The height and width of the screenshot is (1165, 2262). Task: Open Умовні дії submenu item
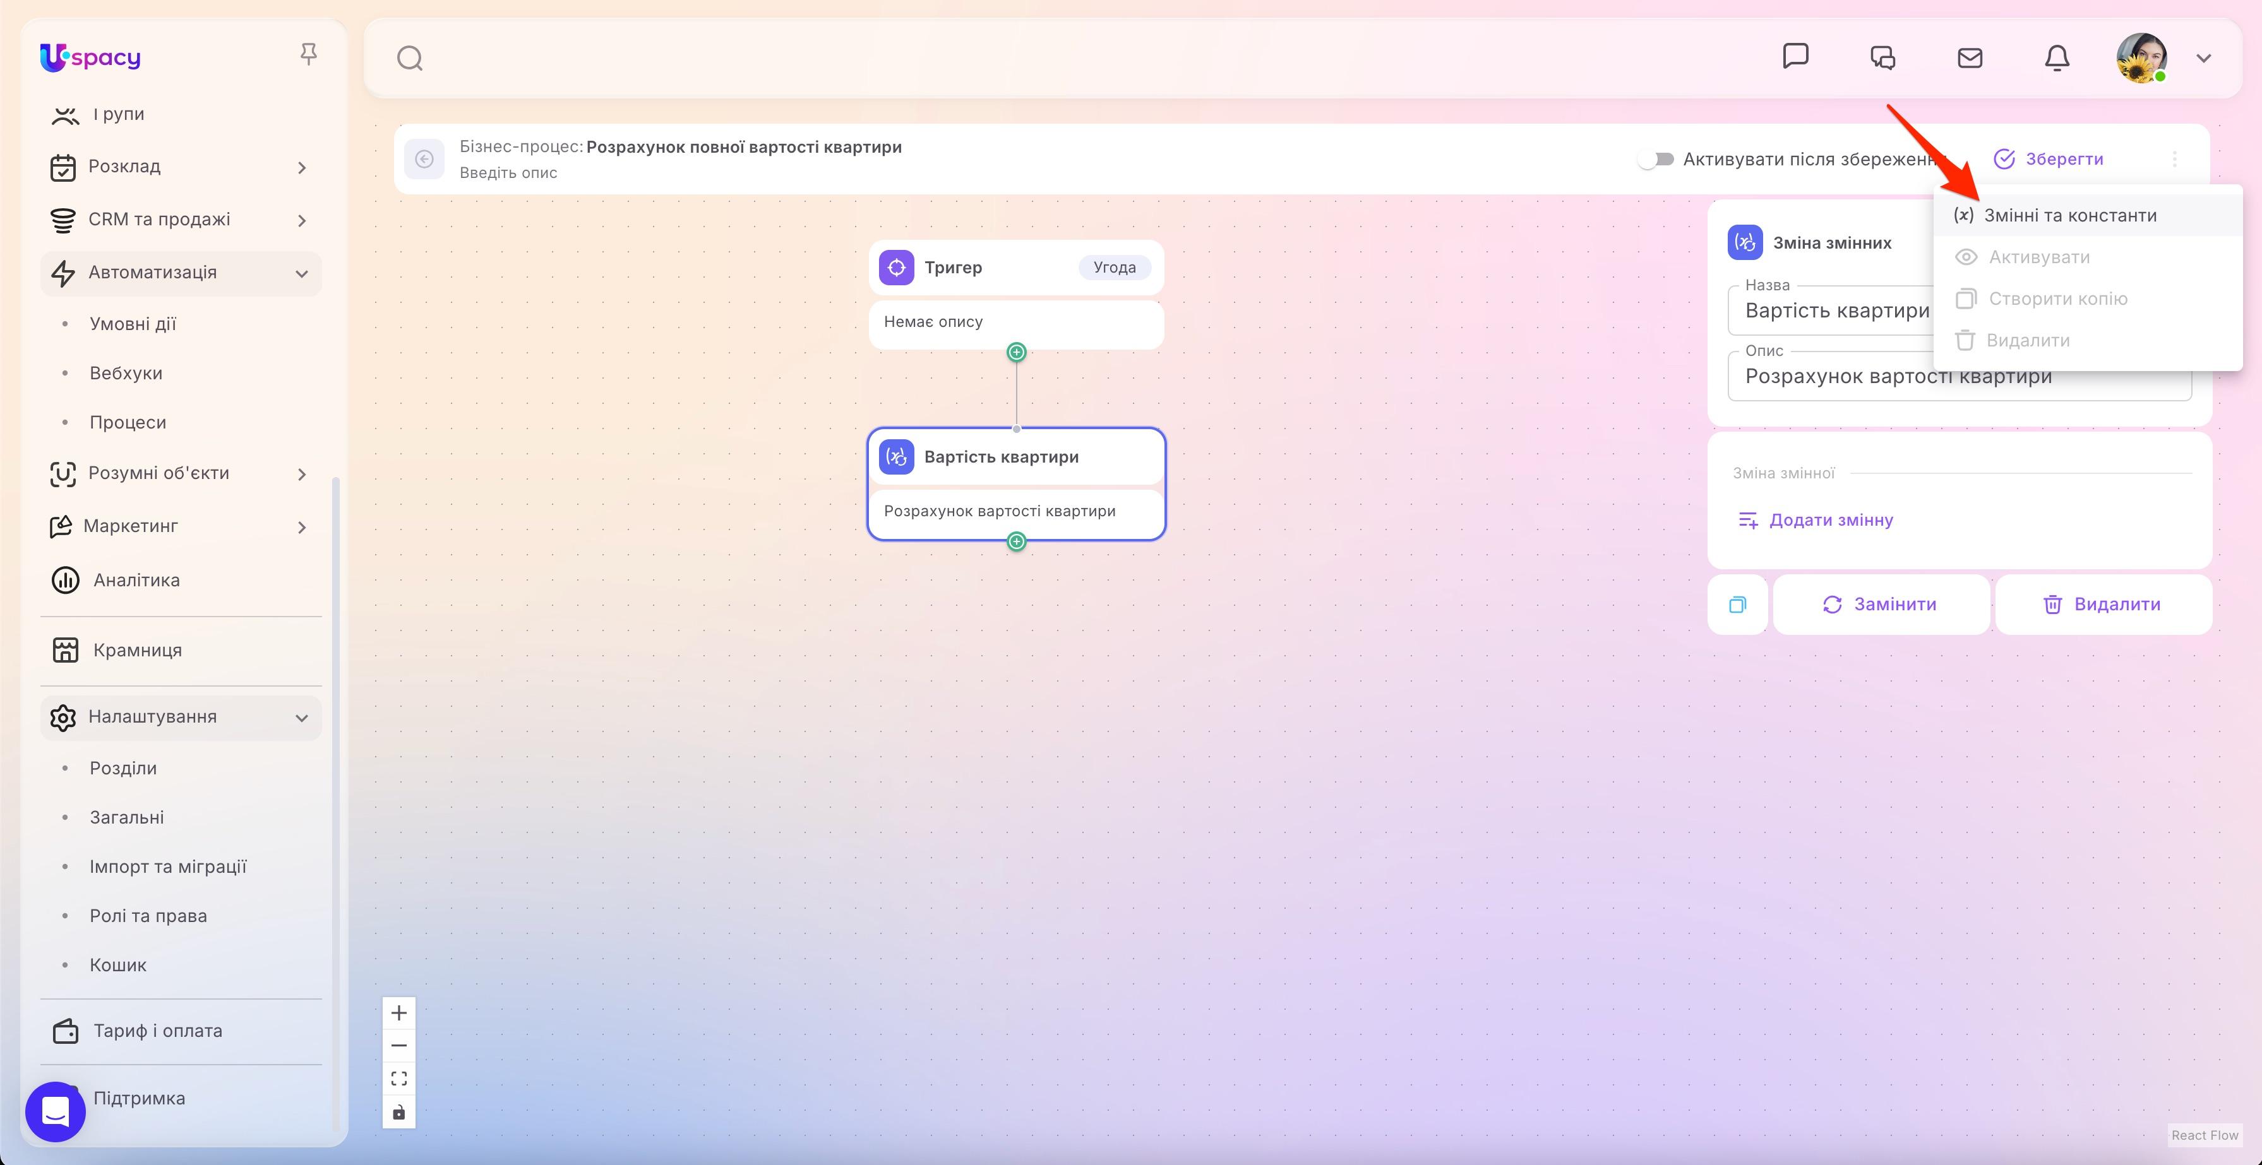click(133, 324)
